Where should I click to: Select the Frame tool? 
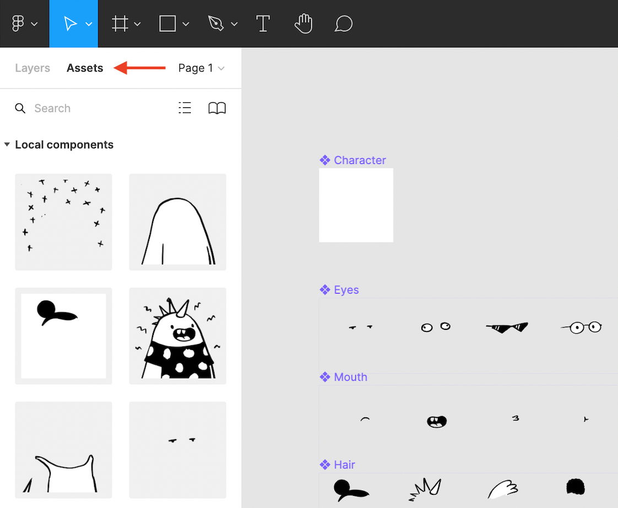click(120, 24)
